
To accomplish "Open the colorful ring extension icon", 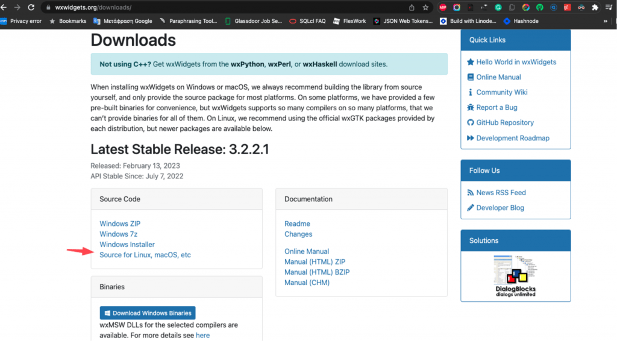I will pos(457,7).
